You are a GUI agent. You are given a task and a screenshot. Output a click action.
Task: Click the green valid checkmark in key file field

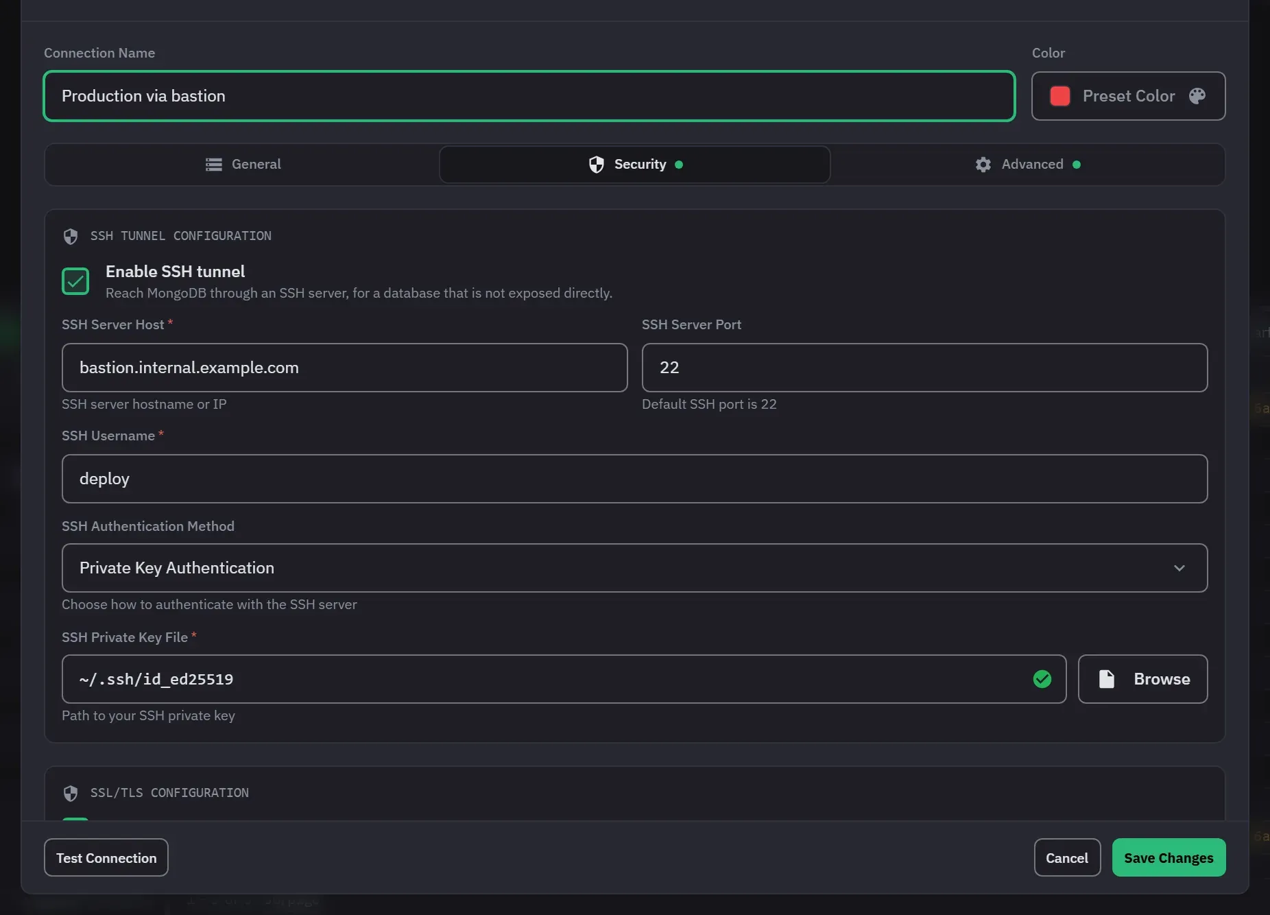pos(1042,679)
